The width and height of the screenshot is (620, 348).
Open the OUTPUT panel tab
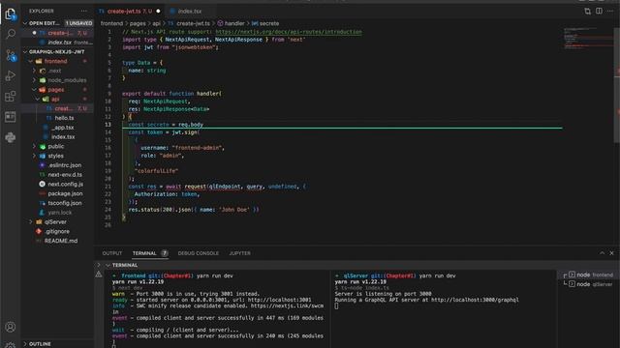coord(112,253)
